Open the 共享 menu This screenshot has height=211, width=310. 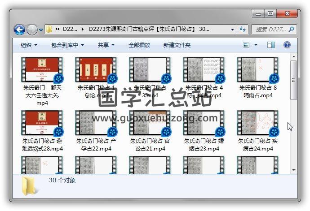[106, 45]
